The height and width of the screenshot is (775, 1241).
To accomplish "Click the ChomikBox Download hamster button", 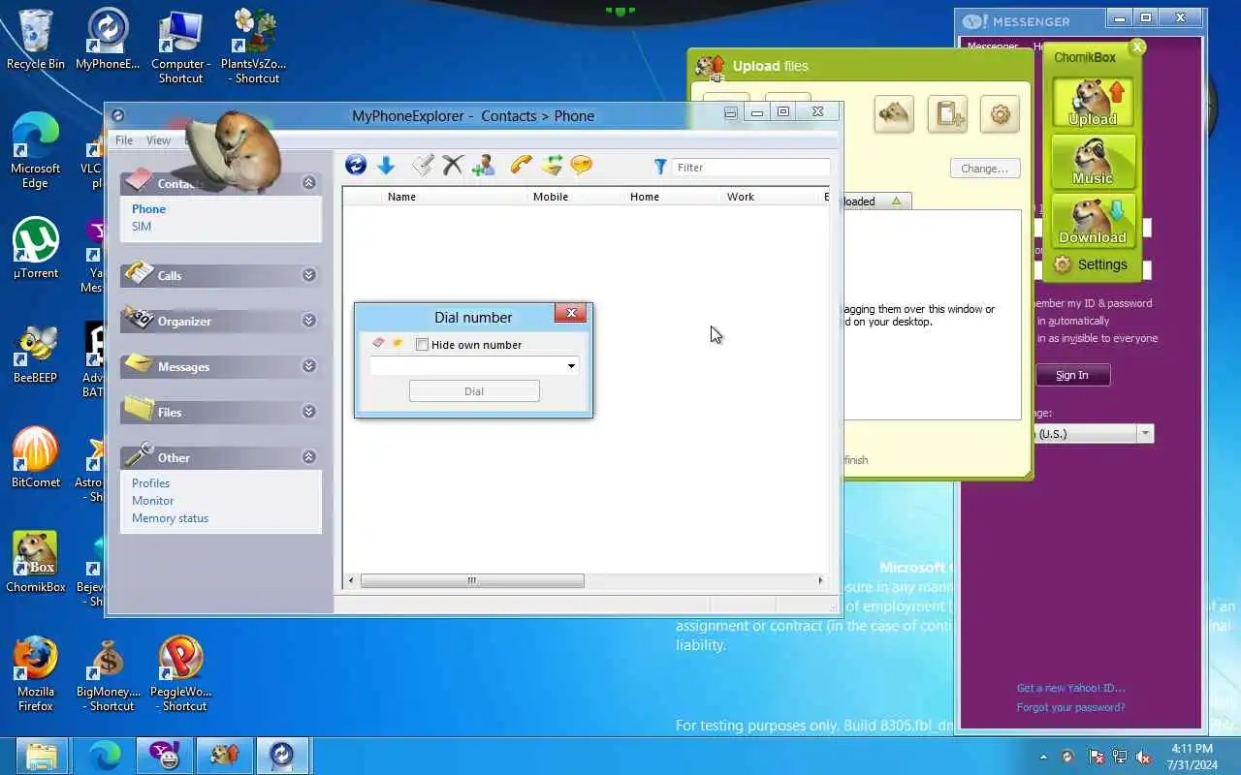I will pos(1093,221).
